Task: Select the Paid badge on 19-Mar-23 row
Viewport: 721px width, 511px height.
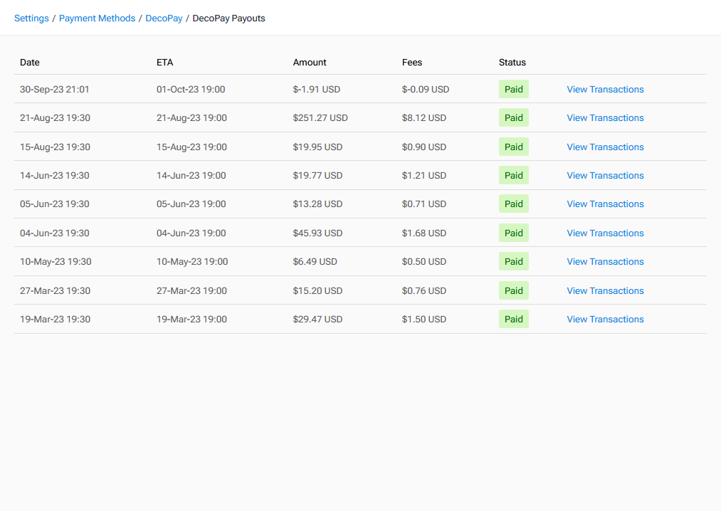Action: click(x=514, y=319)
